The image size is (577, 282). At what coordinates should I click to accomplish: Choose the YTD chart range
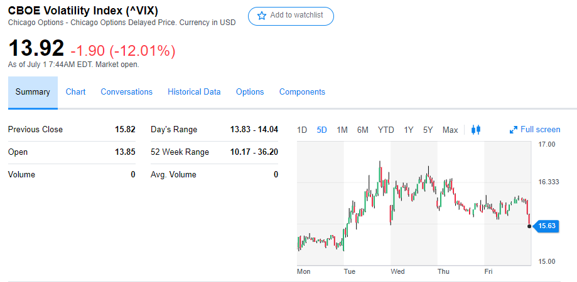point(386,130)
